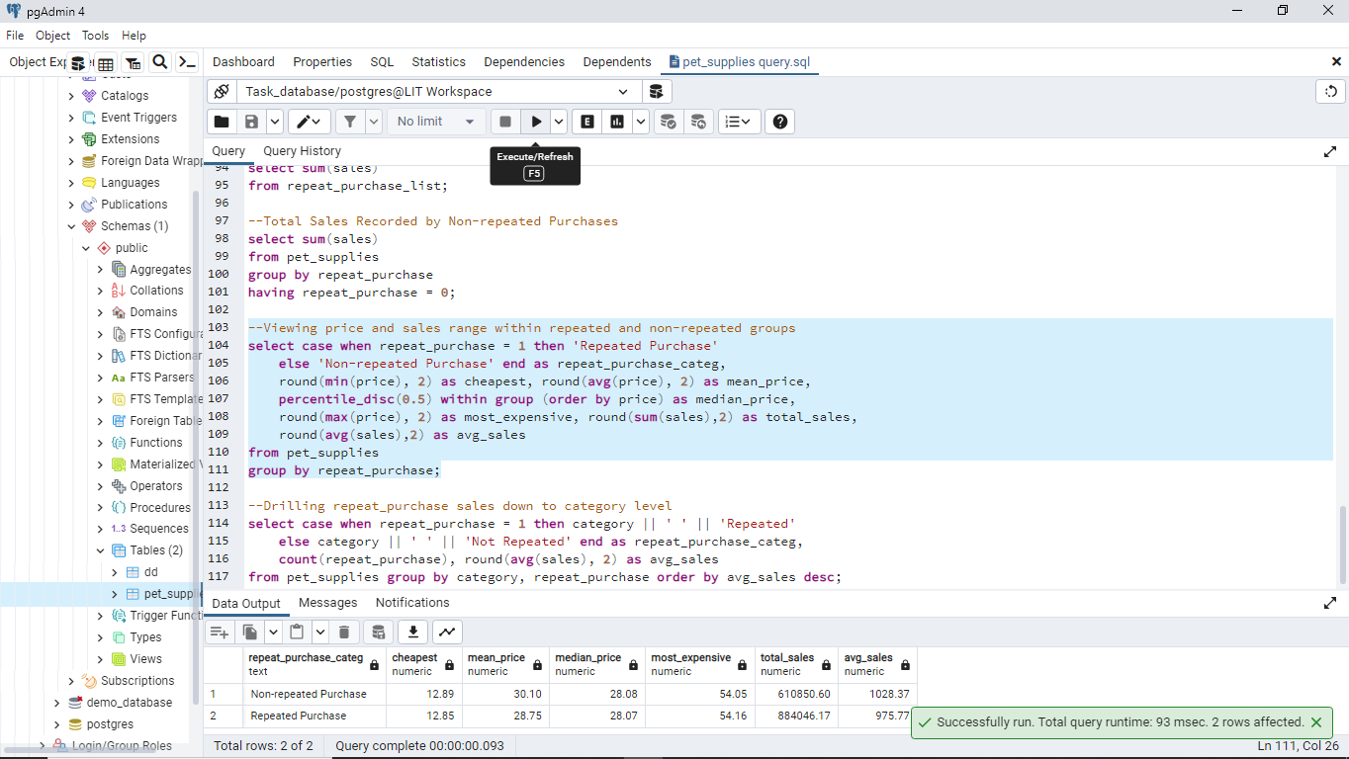
Task: Click the connection status plug icon
Action: click(223, 92)
